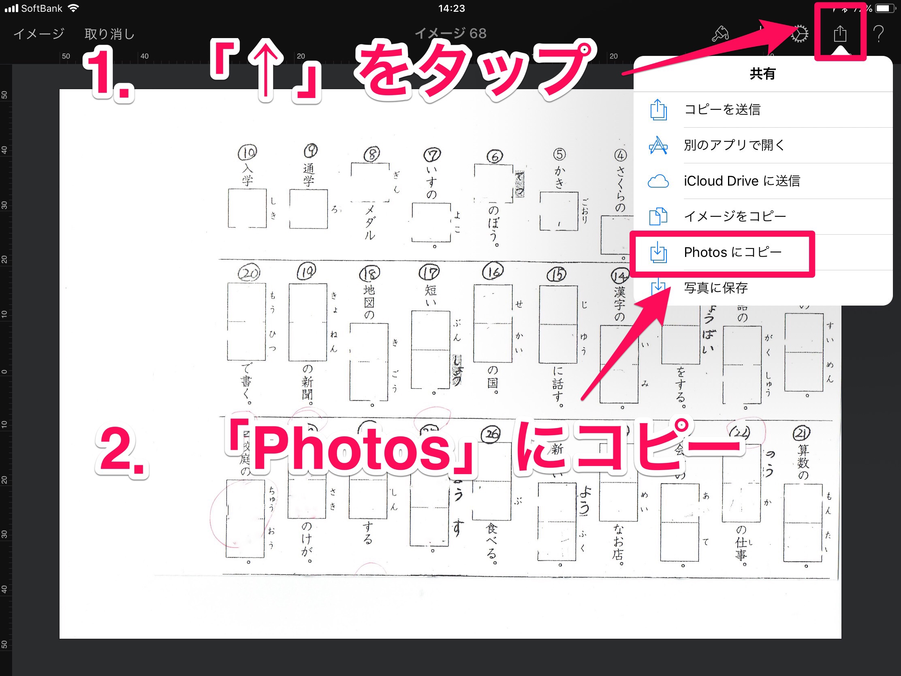The image size is (901, 676).
Task: Select iCloud Drive に送信 entry
Action: point(742,181)
